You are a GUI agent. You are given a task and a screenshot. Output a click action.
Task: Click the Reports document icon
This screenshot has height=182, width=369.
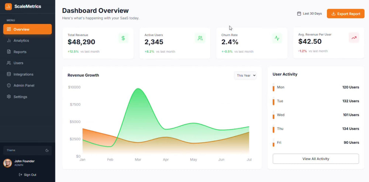[x=9, y=52]
